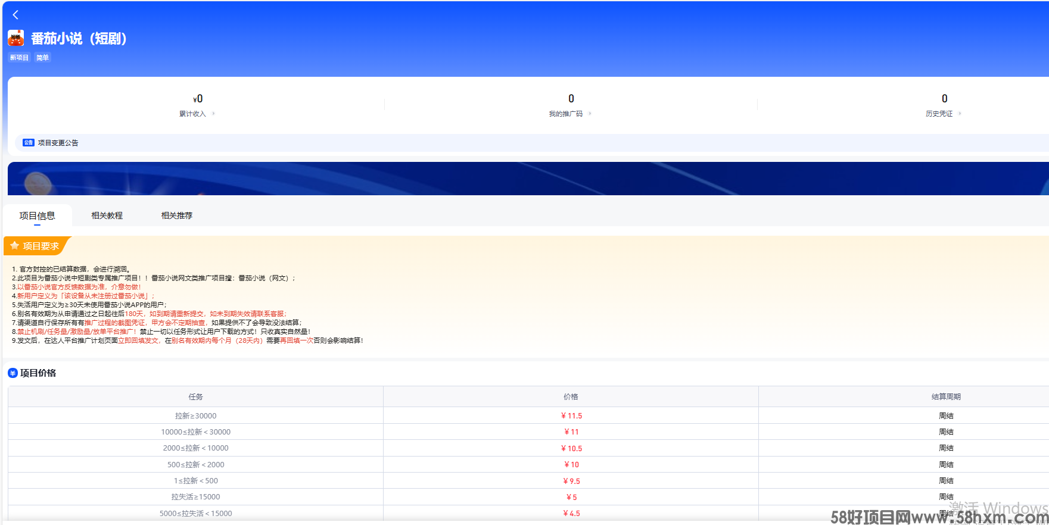Click the 项目价格 heading
1049x525 pixels.
pos(38,373)
